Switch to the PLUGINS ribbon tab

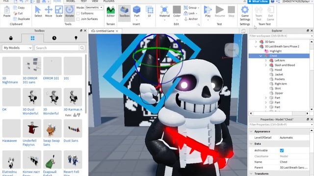click(x=109, y=1)
